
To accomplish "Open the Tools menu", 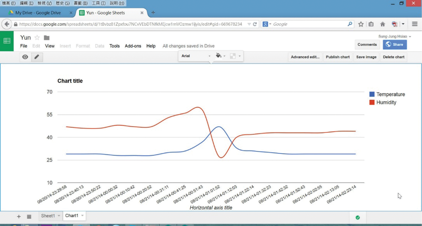I will click(115, 46).
